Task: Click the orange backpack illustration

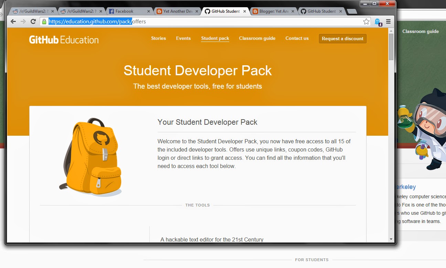Action: click(91, 158)
